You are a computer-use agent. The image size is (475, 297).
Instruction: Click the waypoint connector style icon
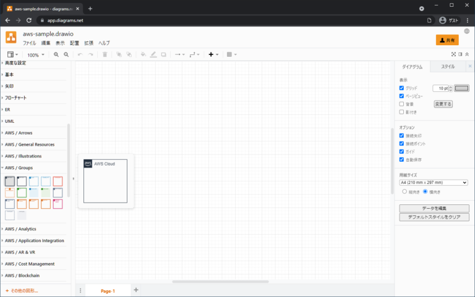pos(194,54)
